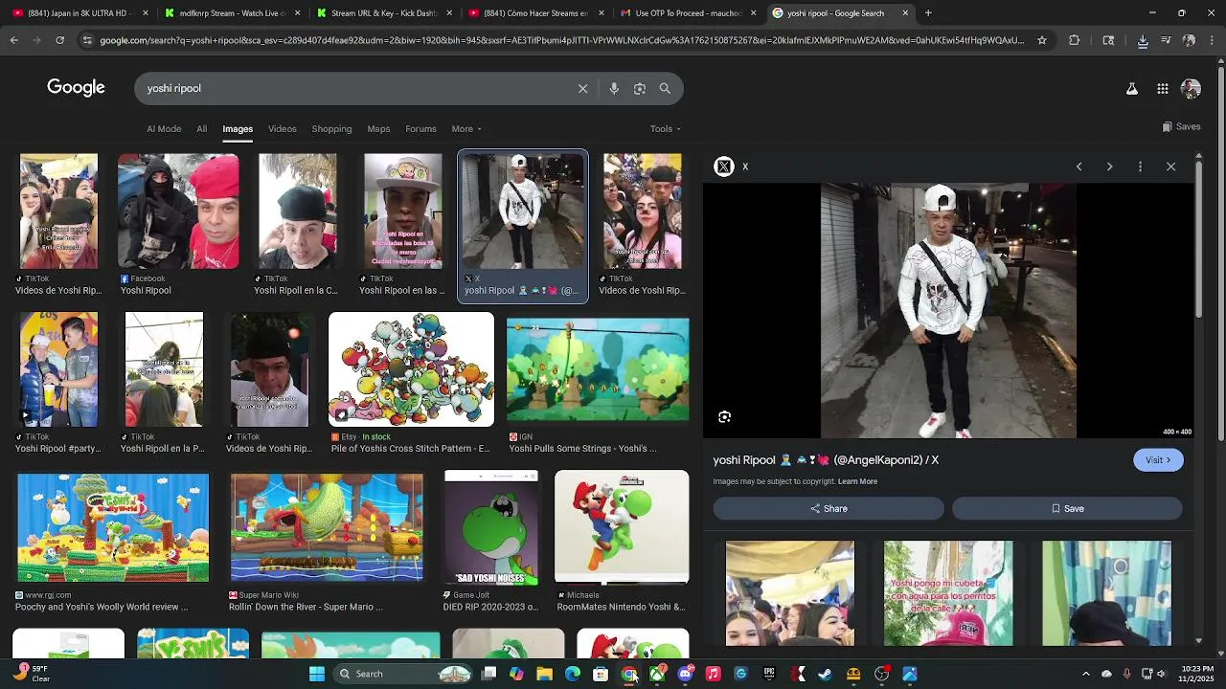The height and width of the screenshot is (689, 1226).
Task: Open the Pile of Yoshis Cross Stitch thumbnail
Action: [411, 369]
